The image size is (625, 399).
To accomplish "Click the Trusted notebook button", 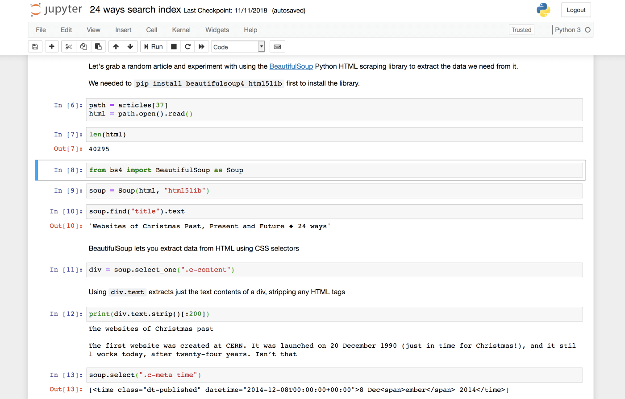I will click(521, 30).
